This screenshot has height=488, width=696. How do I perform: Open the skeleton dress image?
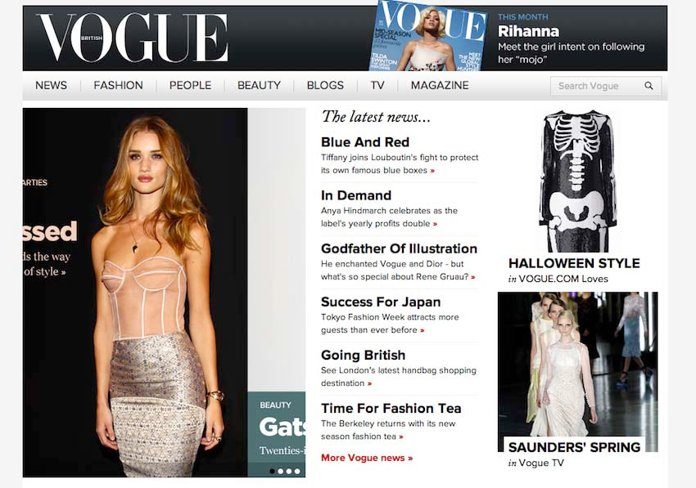pyautogui.click(x=576, y=181)
